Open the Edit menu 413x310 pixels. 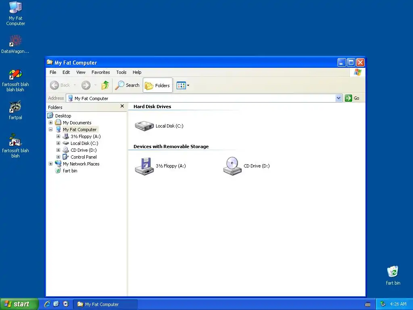pos(66,72)
